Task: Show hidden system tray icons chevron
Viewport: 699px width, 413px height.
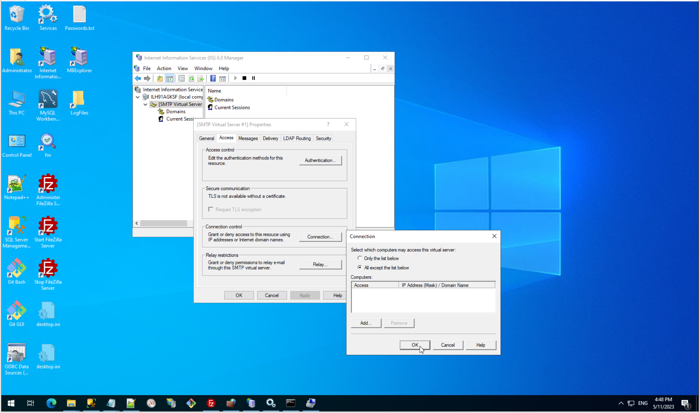Action: [x=621, y=403]
